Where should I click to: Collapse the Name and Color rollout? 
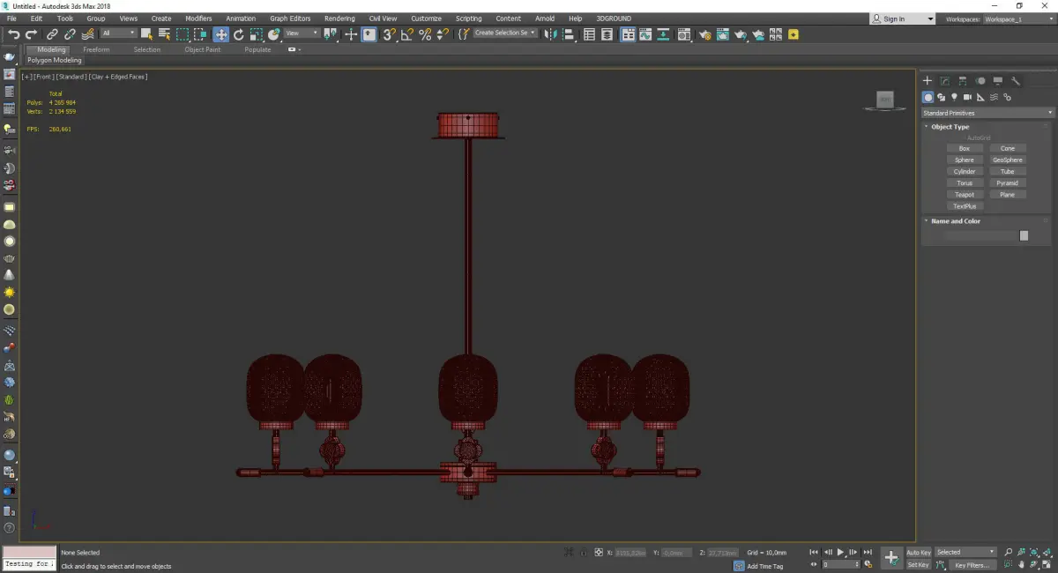(956, 221)
